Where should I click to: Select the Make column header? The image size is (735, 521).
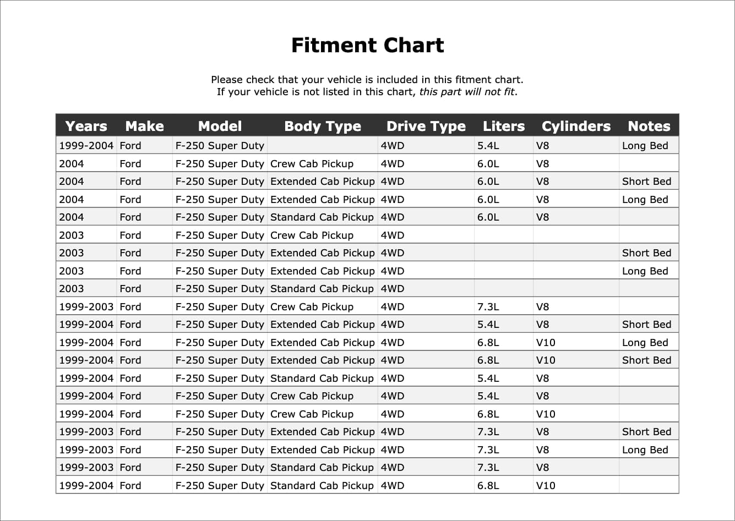click(x=144, y=126)
